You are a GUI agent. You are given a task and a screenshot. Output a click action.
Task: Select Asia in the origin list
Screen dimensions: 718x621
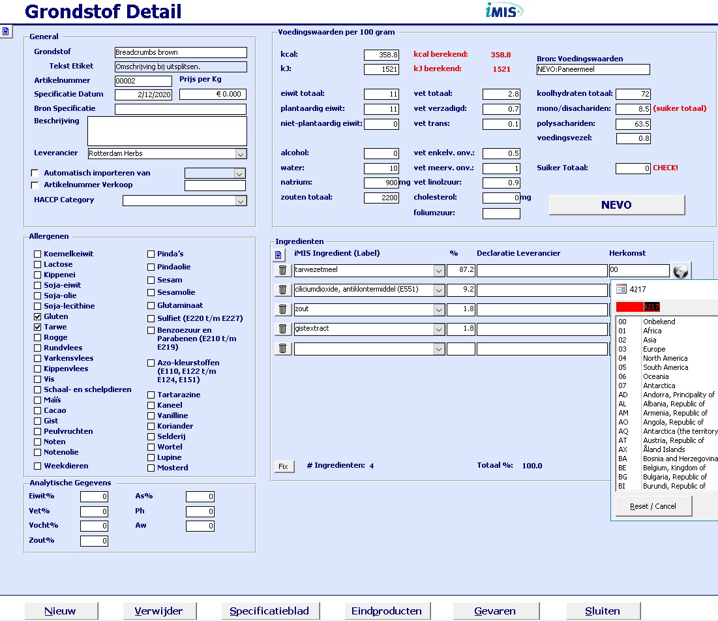click(667, 340)
